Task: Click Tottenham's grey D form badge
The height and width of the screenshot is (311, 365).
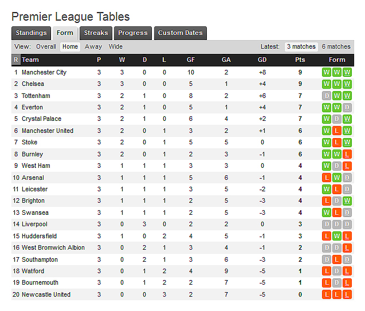Action: [x=327, y=96]
